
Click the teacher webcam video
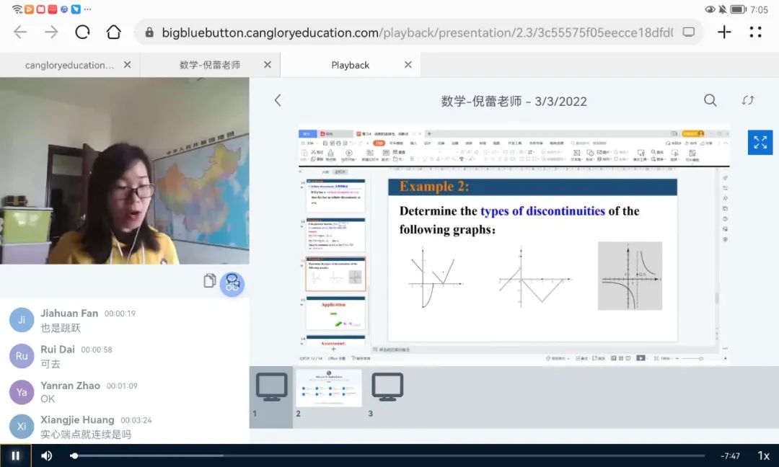[125, 171]
